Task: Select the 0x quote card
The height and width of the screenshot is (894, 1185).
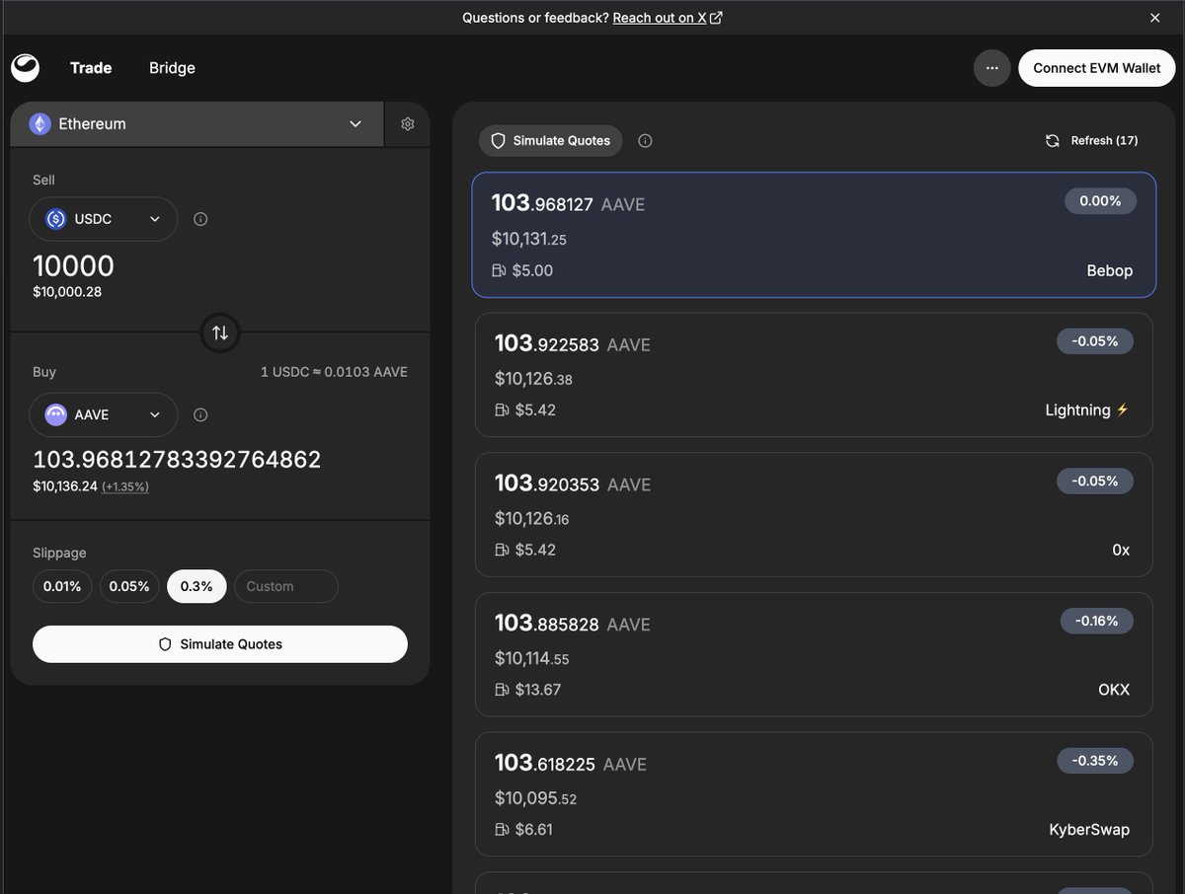Action: (814, 515)
